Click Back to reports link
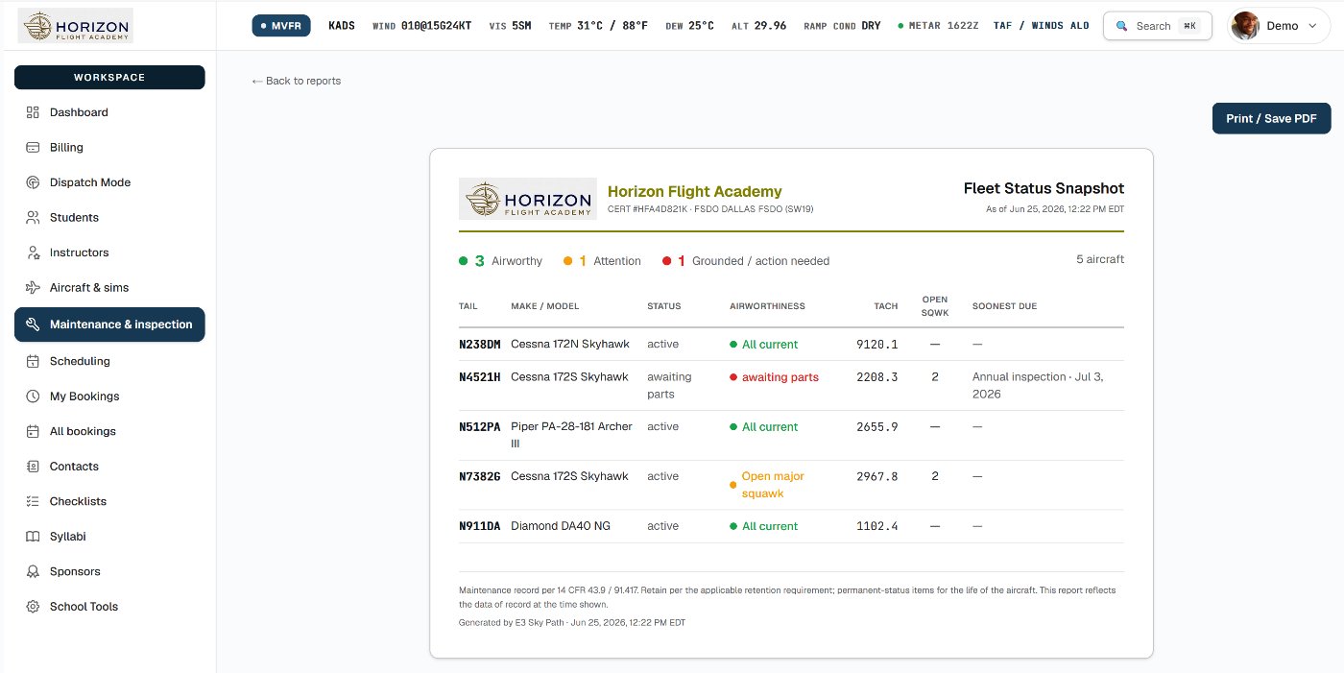The image size is (1344, 673). 297,81
